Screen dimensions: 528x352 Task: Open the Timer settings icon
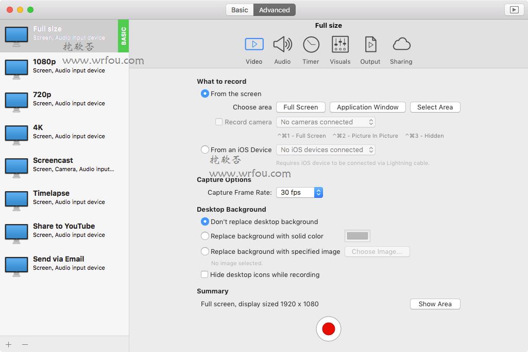[x=311, y=45]
